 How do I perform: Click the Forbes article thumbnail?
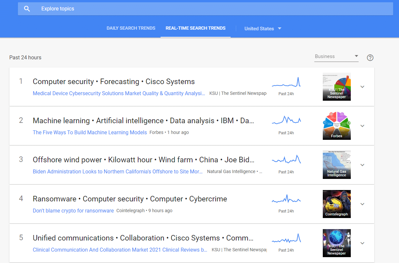click(x=336, y=126)
